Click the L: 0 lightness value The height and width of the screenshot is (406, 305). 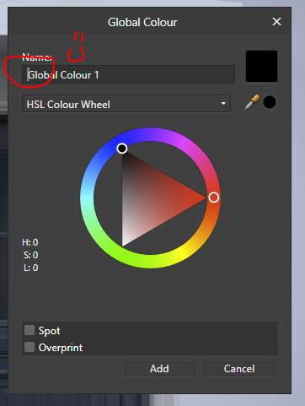point(30,268)
